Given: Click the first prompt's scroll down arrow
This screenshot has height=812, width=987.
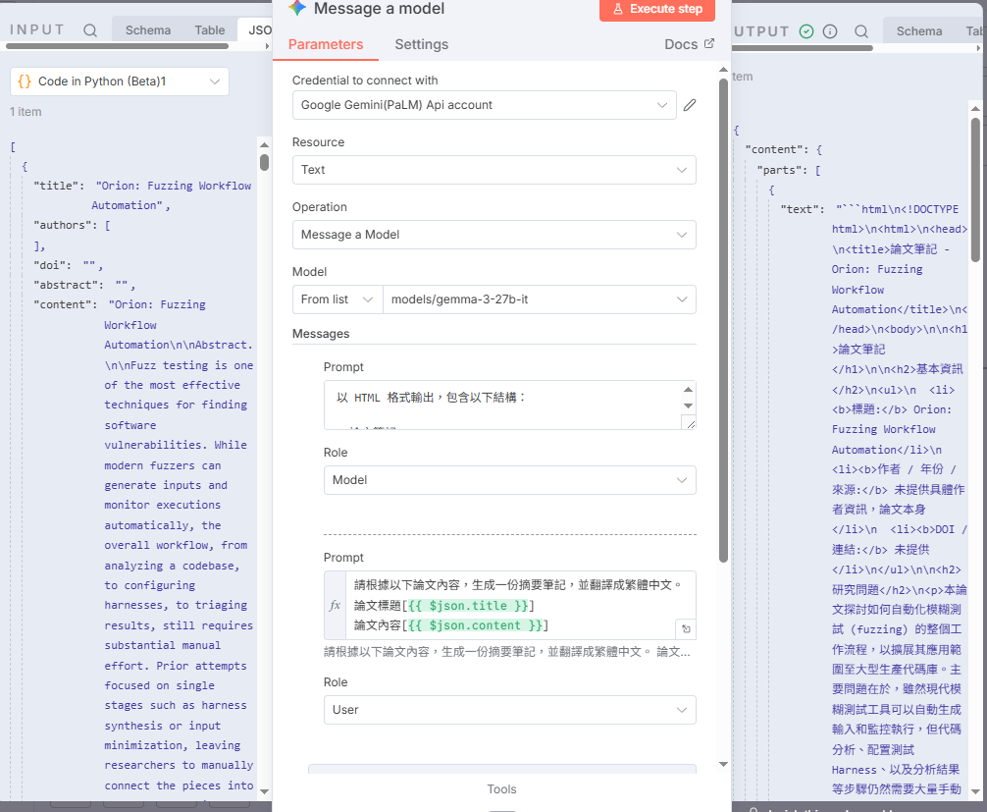Looking at the screenshot, I should click(x=688, y=406).
